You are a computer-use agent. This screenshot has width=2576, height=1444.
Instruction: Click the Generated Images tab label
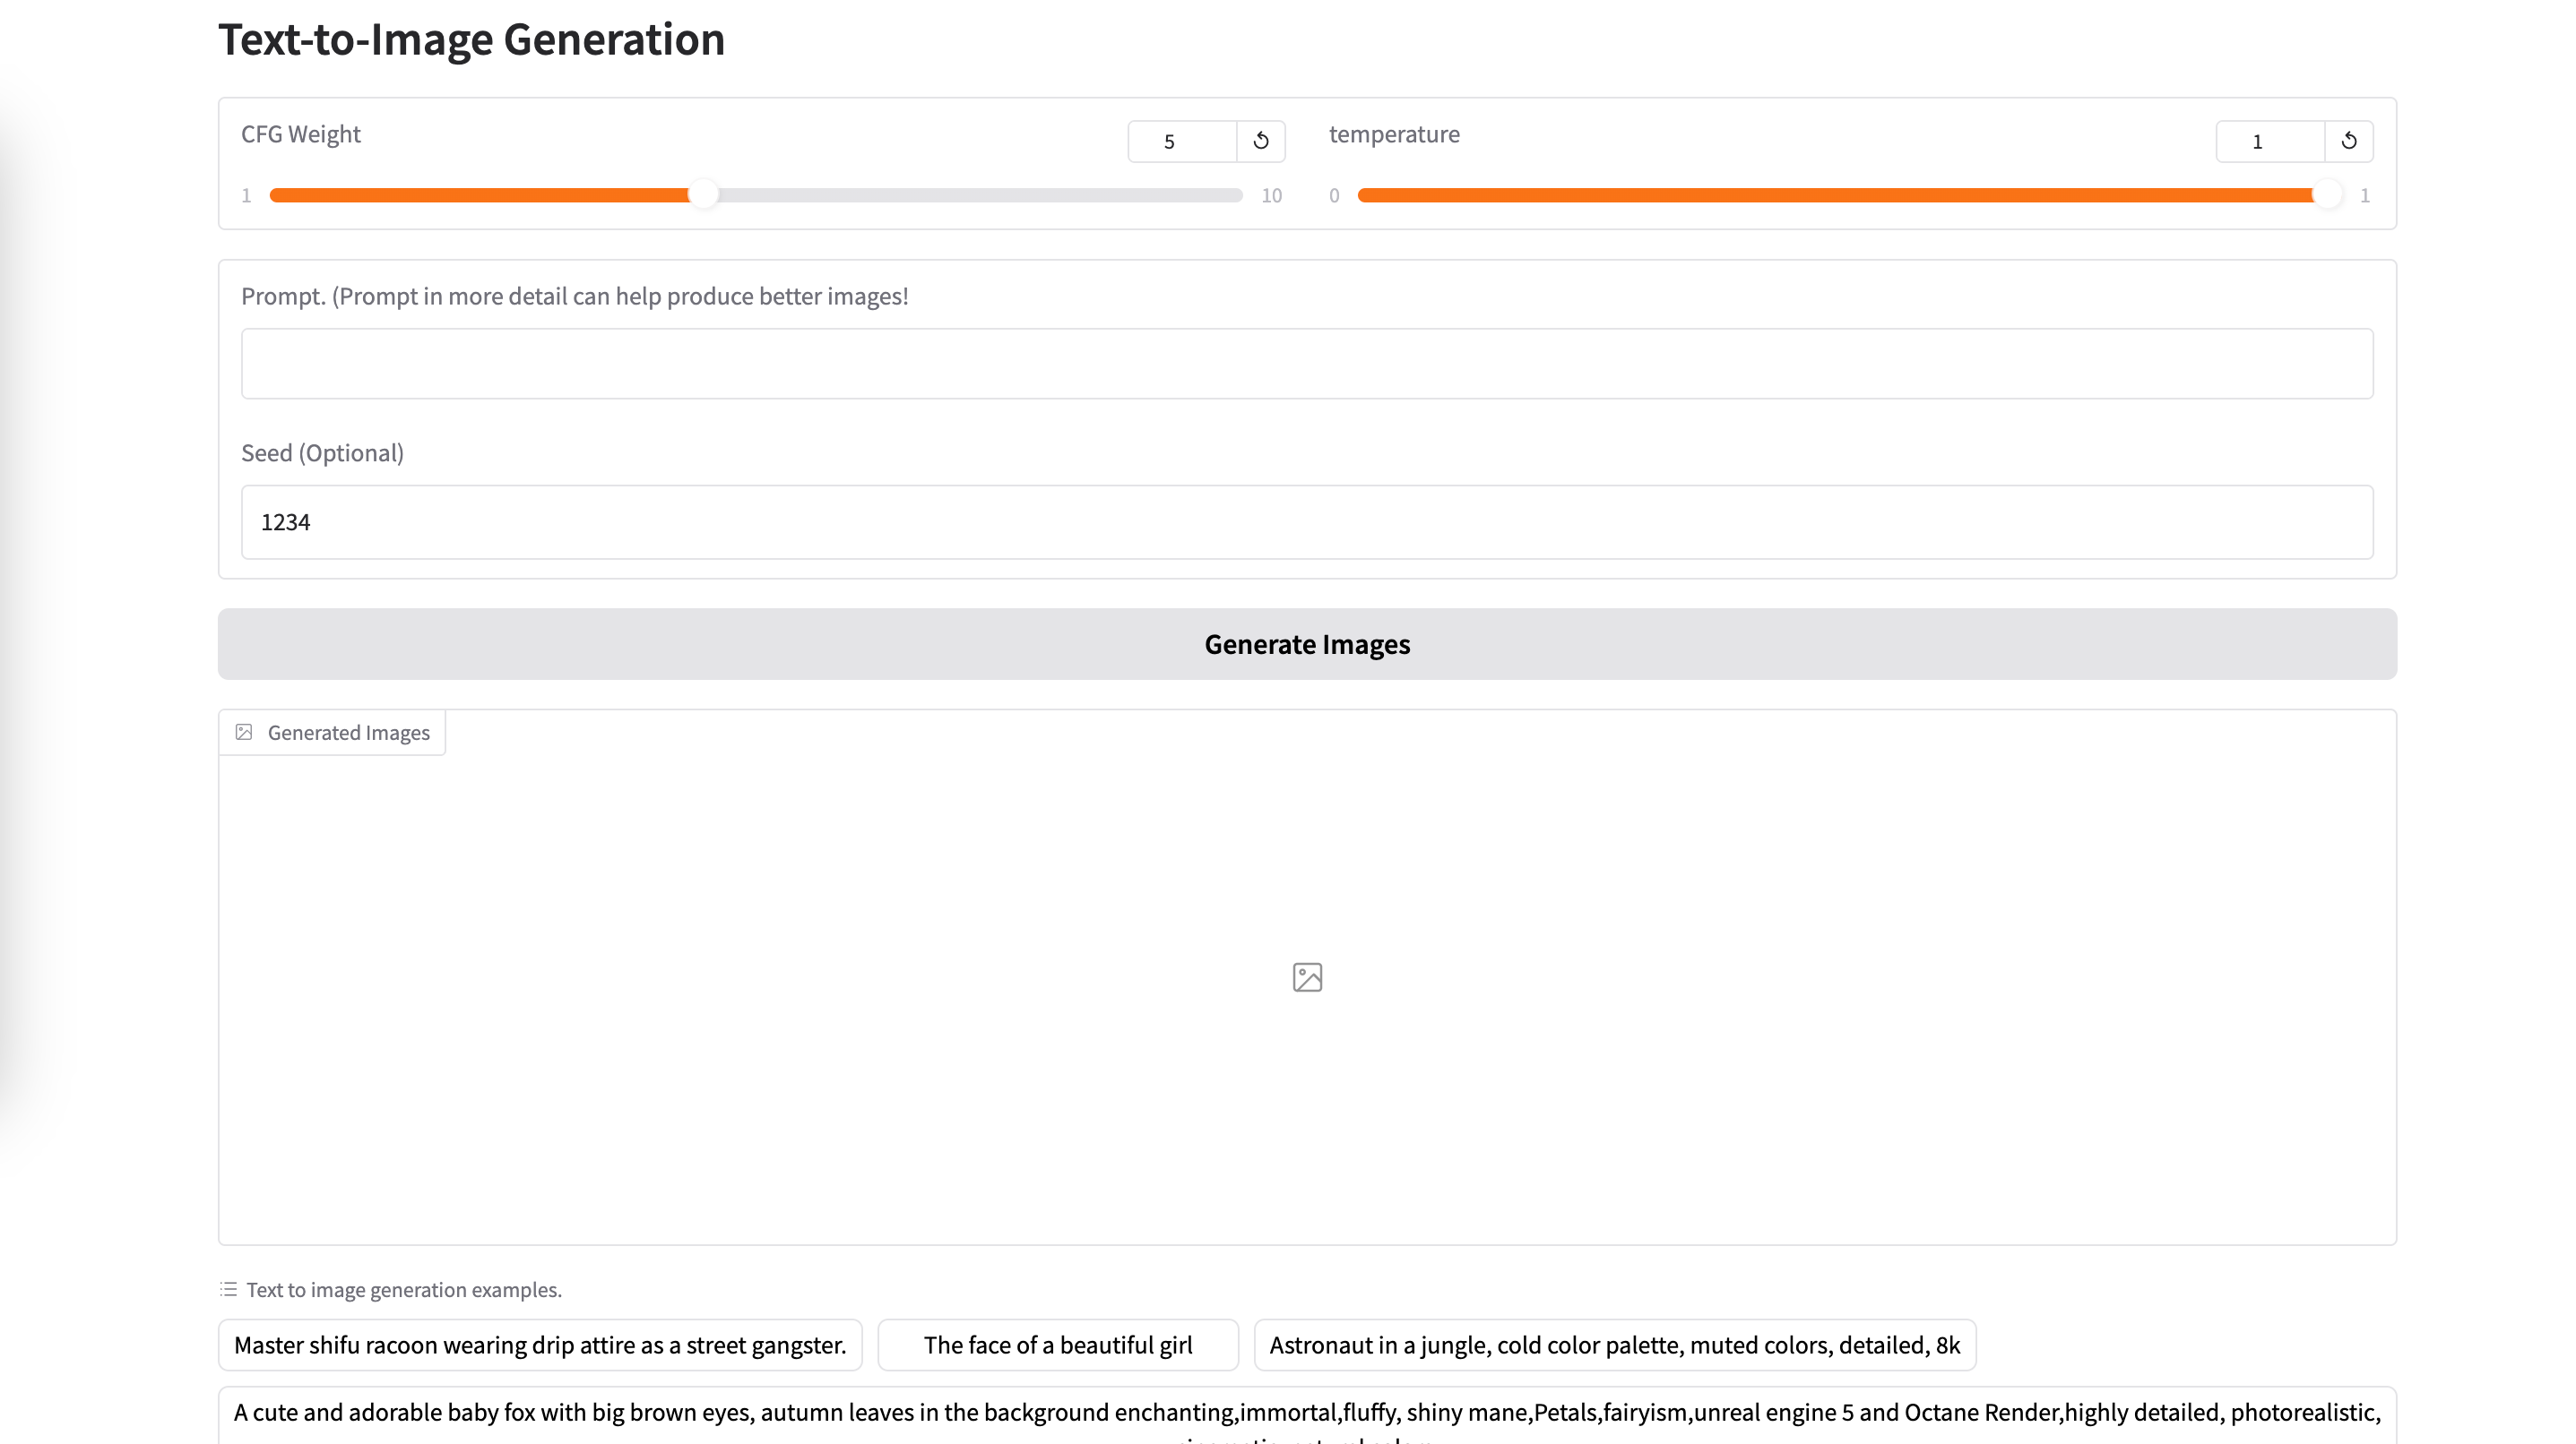point(348,733)
